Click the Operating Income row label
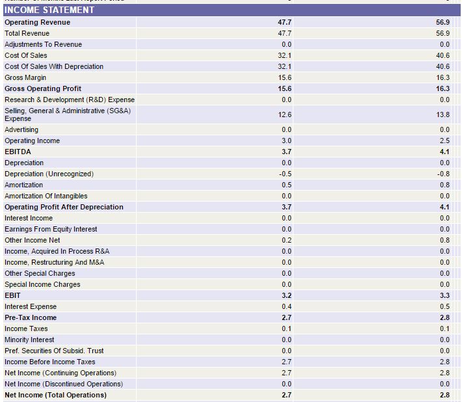 click(32, 141)
